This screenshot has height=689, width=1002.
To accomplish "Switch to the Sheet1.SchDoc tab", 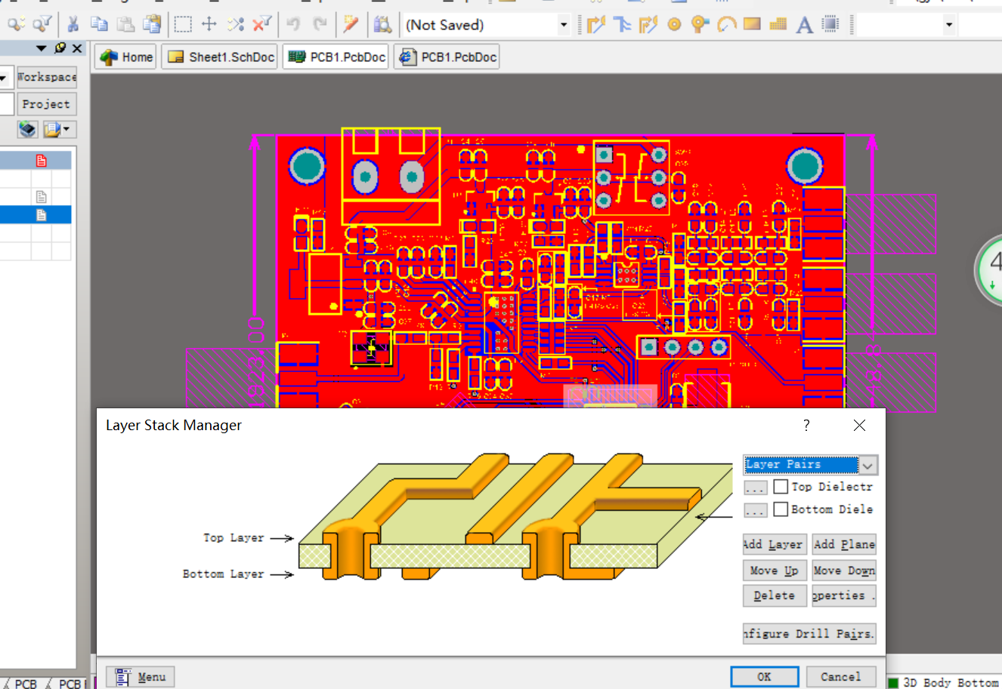I will [x=220, y=57].
